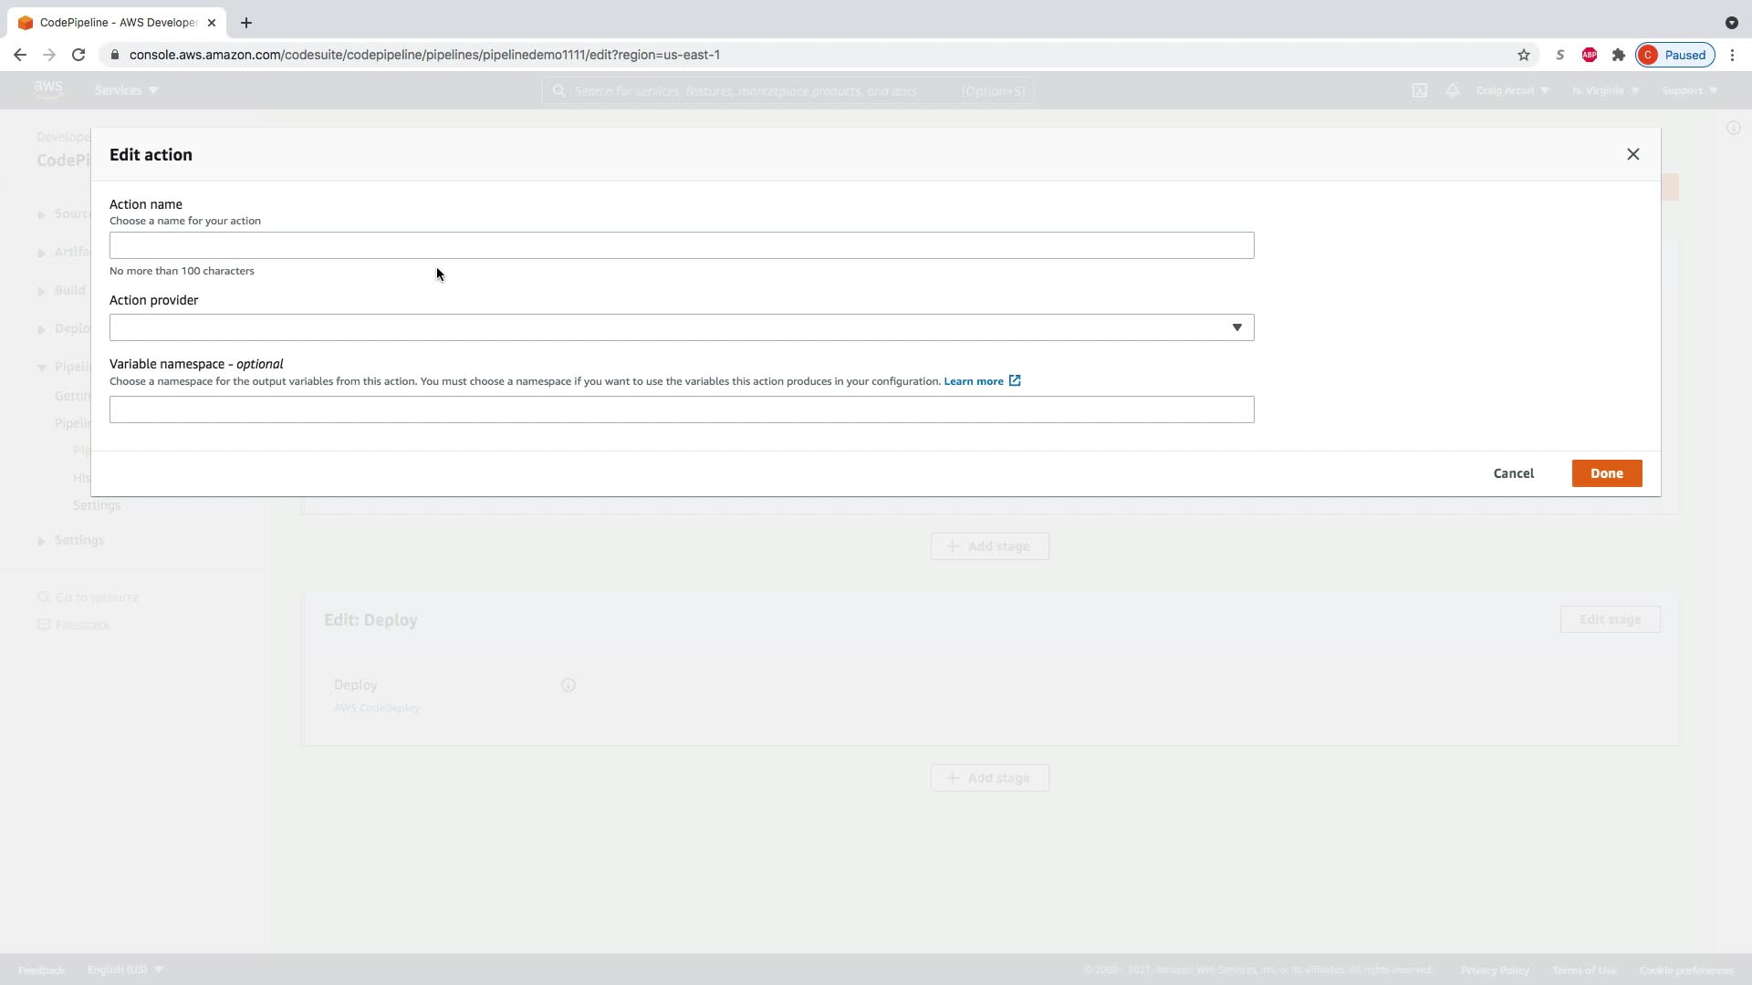This screenshot has height=985, width=1752.
Task: Open the Learn more link
Action: [x=974, y=381]
